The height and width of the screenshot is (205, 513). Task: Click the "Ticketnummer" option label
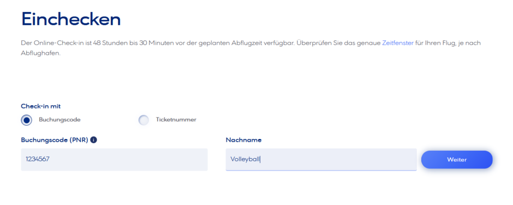[176, 120]
